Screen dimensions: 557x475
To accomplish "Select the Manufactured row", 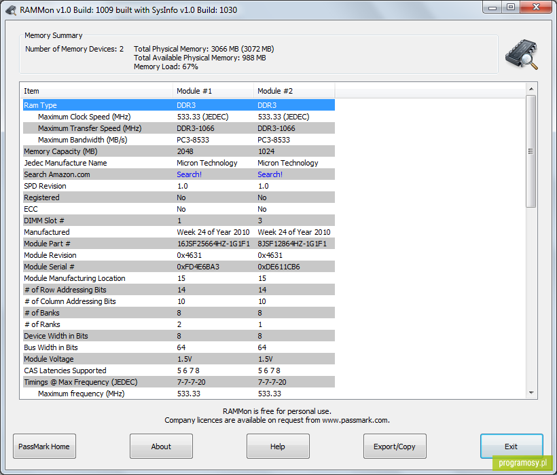I will [179, 232].
